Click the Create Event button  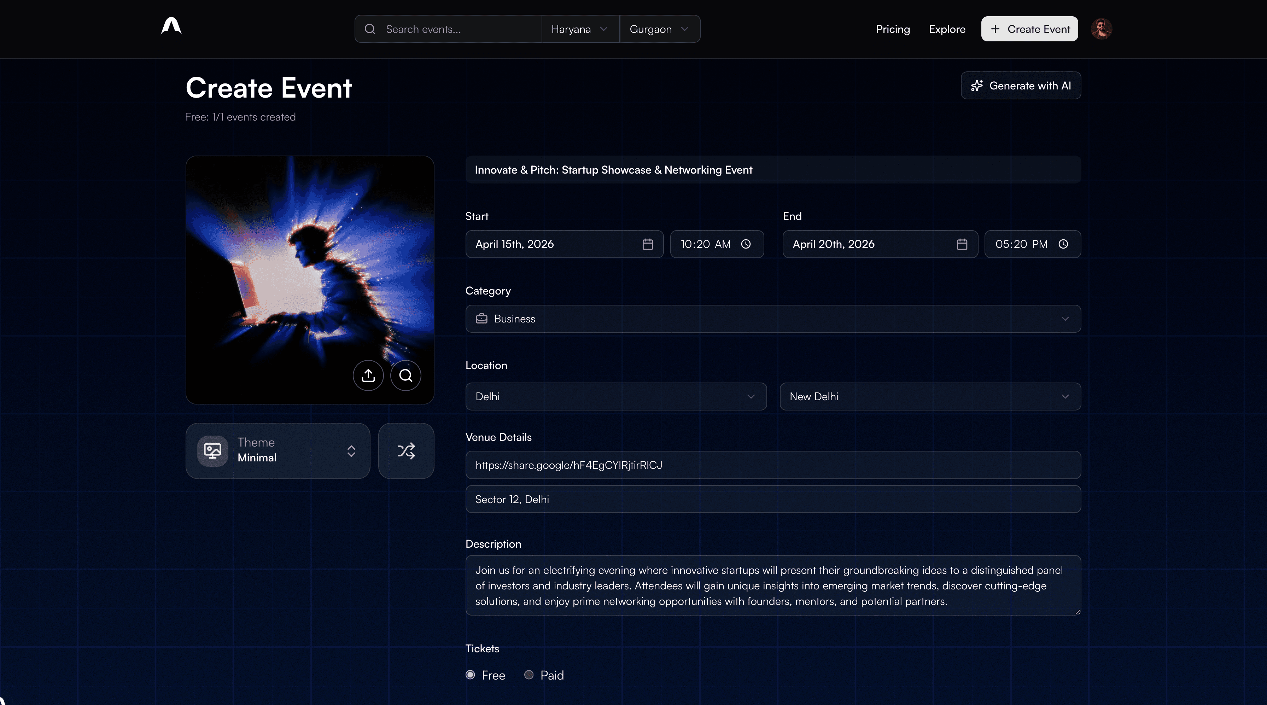1029,29
